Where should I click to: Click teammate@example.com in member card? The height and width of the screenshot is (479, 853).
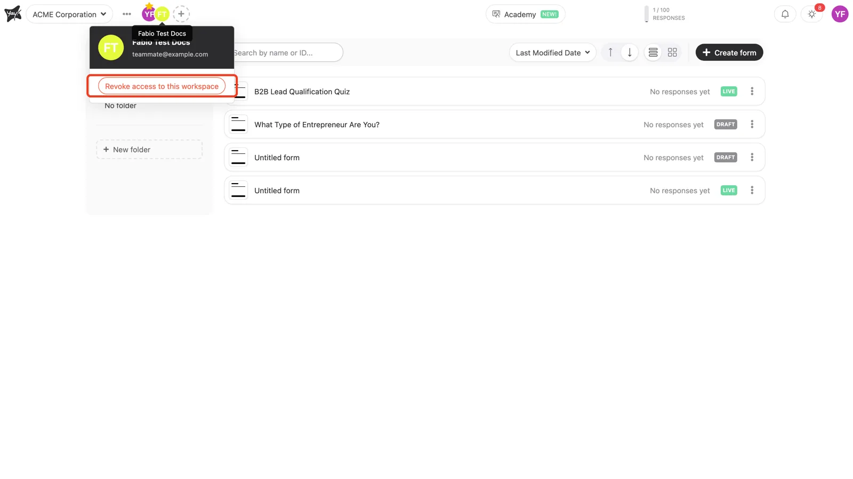170,54
